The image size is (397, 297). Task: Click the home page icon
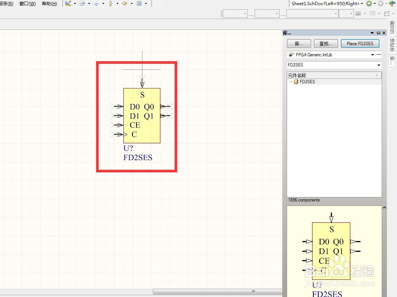point(392,3)
